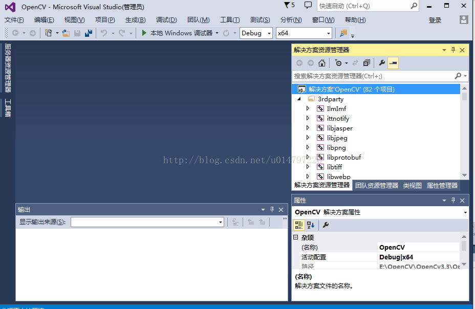Image resolution: width=475 pixels, height=309 pixels.
Task: Expand the libjpeg project node
Action: click(x=308, y=138)
